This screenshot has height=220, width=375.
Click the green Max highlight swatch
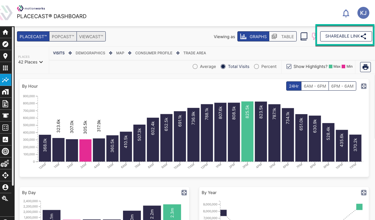(x=331, y=66)
